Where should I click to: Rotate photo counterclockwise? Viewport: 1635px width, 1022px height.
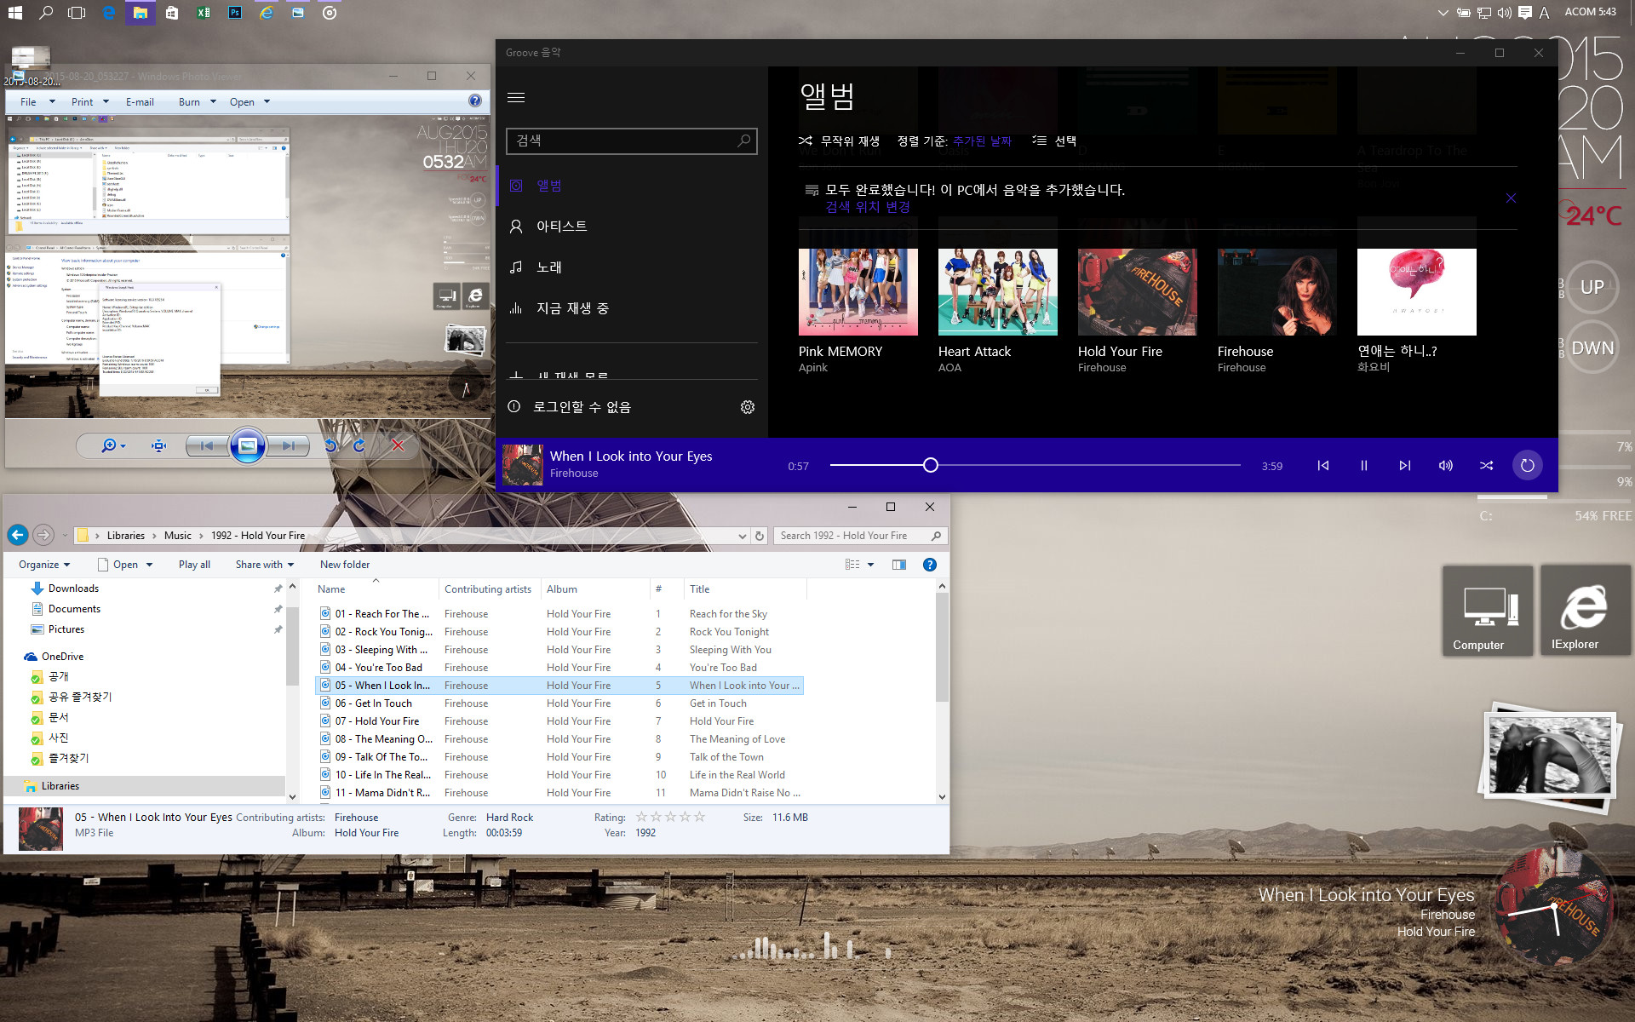coord(331,445)
